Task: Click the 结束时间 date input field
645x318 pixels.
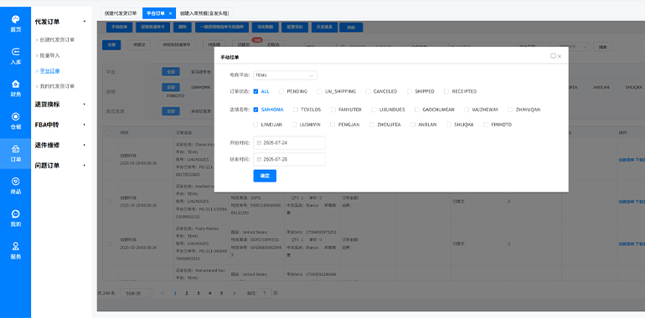Action: pos(290,159)
